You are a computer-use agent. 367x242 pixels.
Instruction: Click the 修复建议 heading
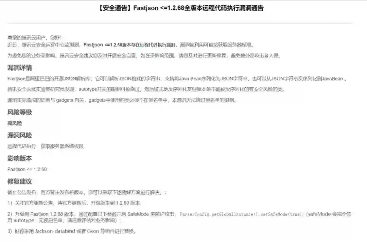point(20,181)
